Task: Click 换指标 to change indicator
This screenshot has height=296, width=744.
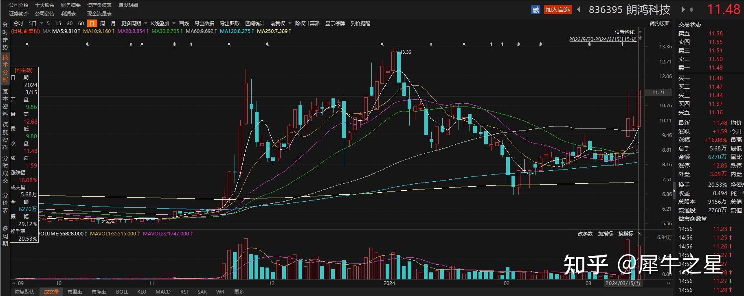Action: 626,234
